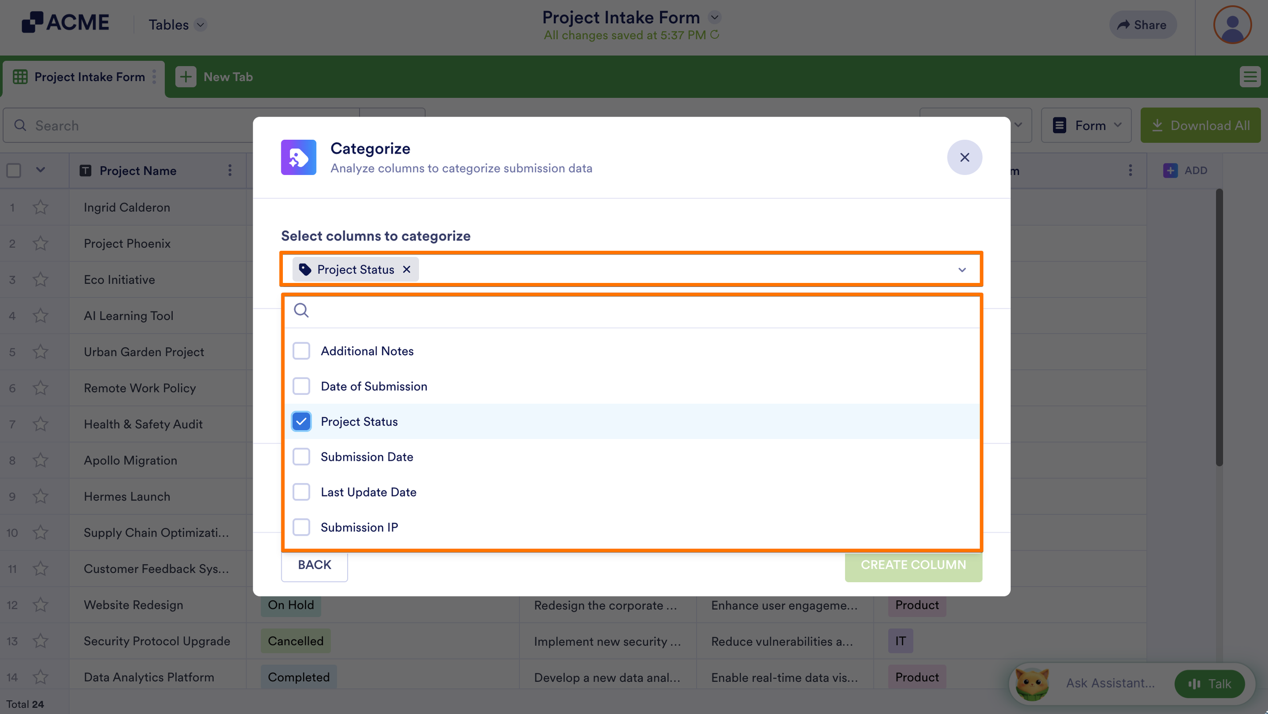Open the user profile avatar
Image resolution: width=1268 pixels, height=714 pixels.
1232,25
